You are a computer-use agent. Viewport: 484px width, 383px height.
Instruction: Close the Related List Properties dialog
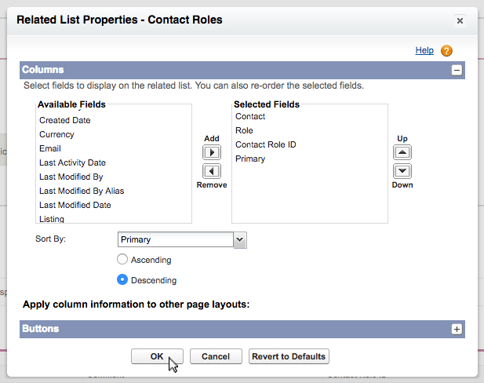[x=460, y=20]
